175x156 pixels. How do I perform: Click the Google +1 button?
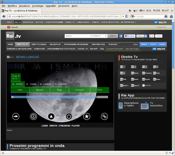pos(151,36)
